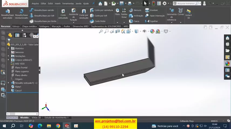Select the Corte extrudado tool
The height and width of the screenshot is (129, 231).
[63, 14]
